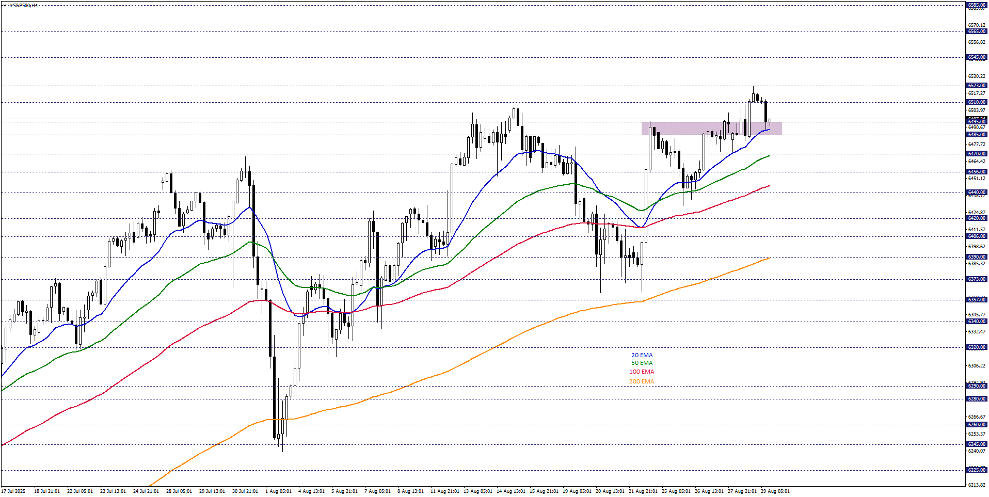The width and height of the screenshot is (989, 497).
Task: Click the 20 EMA legend label
Action: [x=642, y=355]
